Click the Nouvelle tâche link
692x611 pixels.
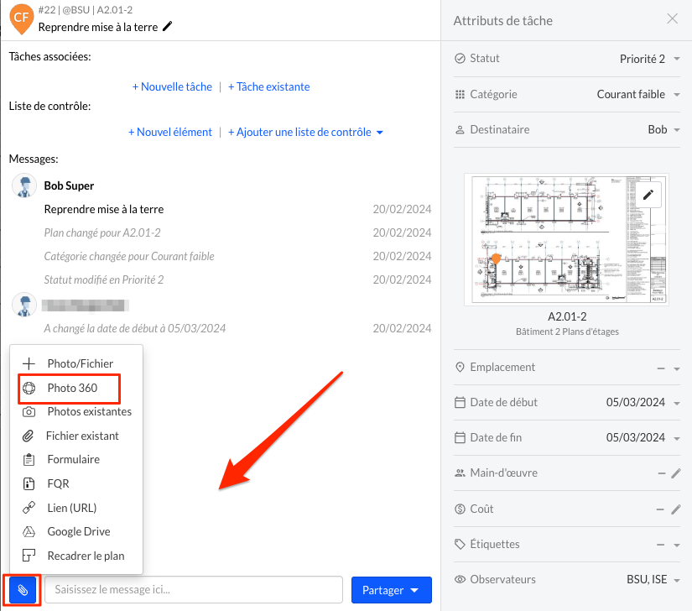coord(172,86)
